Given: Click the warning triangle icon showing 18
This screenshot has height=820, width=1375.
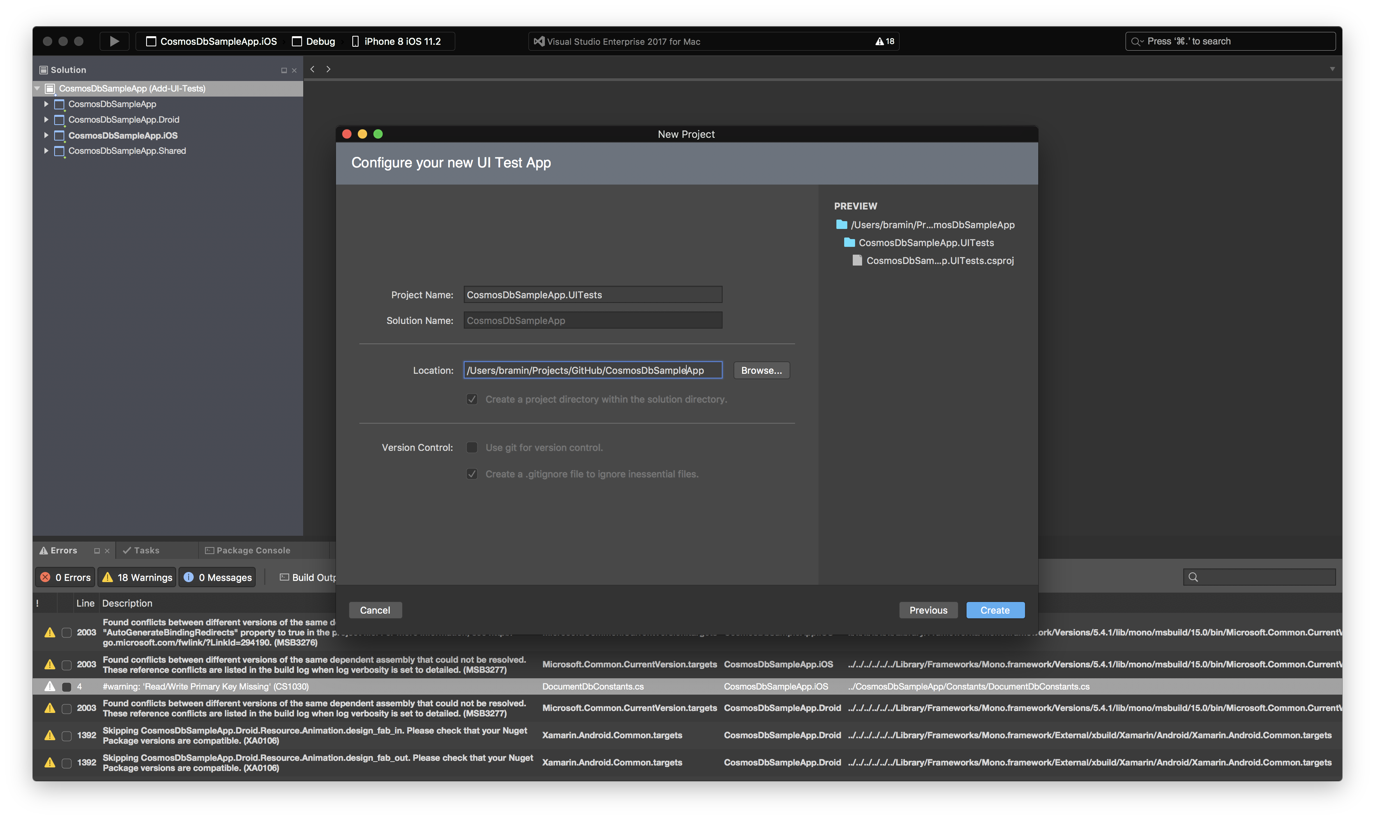Looking at the screenshot, I should tap(879, 41).
